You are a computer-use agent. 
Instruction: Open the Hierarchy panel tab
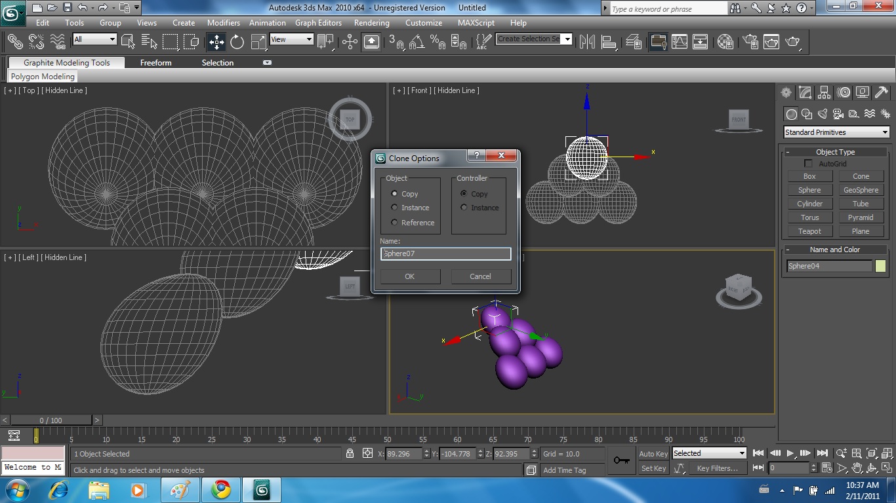point(825,92)
